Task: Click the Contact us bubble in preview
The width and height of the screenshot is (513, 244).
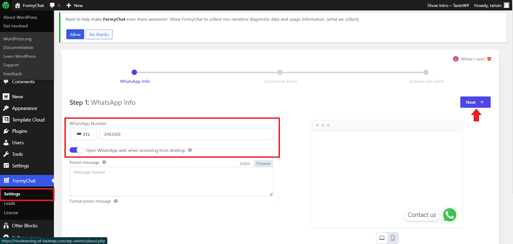Action: (x=422, y=215)
